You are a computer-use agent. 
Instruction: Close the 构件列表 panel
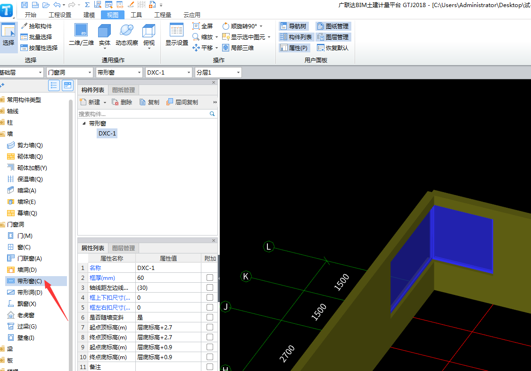point(214,82)
